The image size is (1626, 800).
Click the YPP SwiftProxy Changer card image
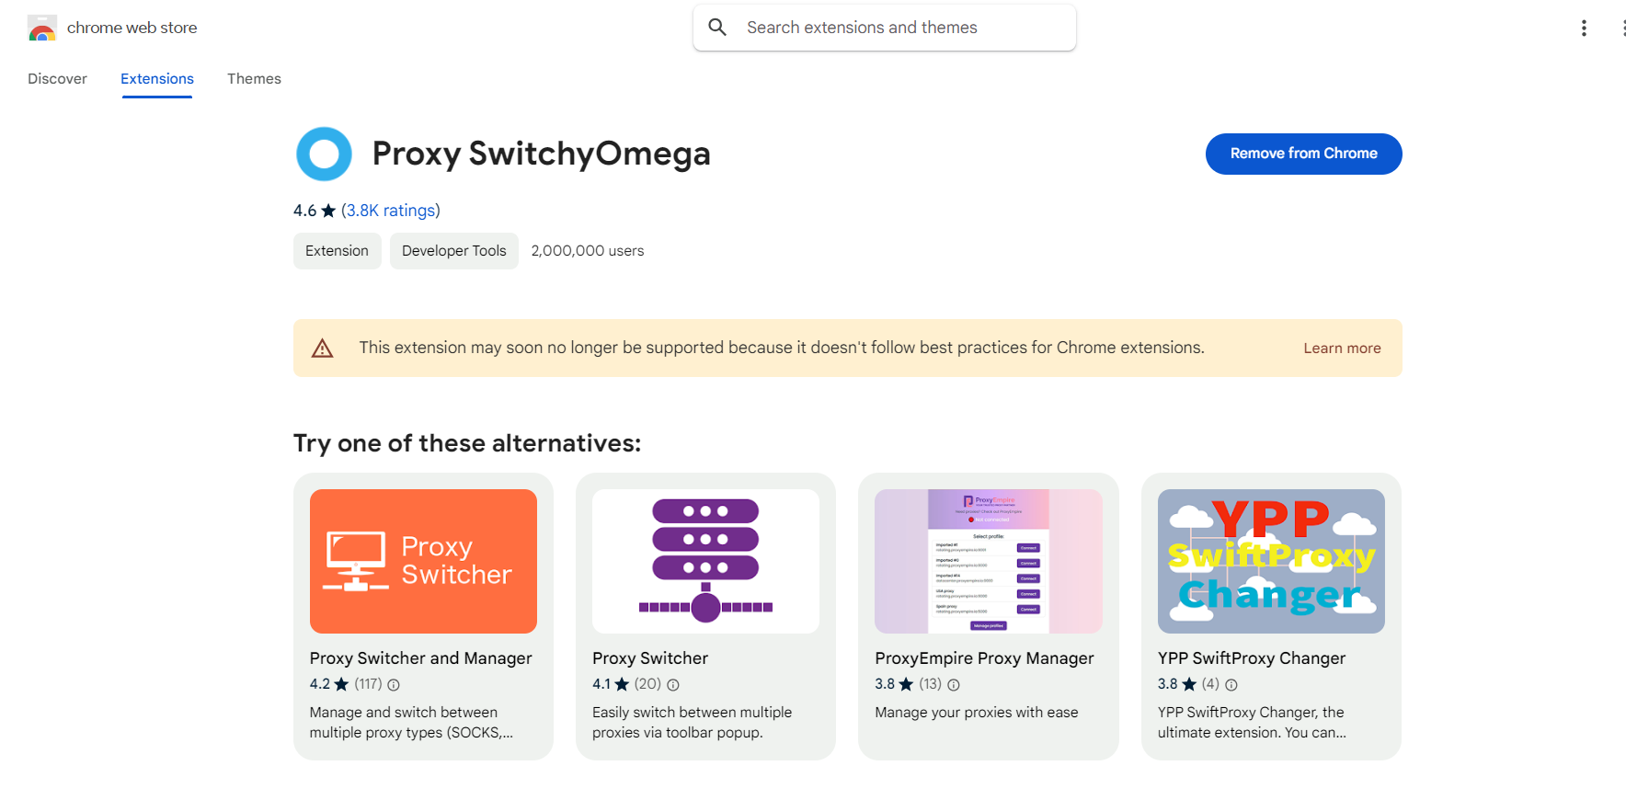tap(1271, 561)
